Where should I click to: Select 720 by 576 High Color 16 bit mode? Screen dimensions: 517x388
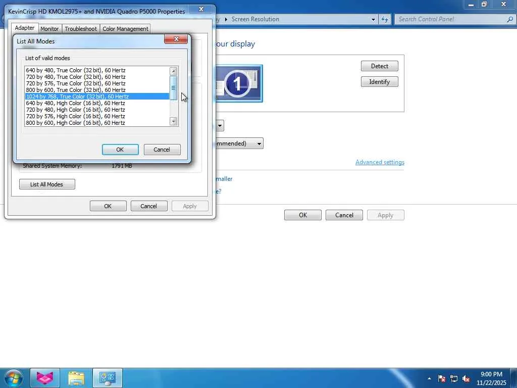pos(97,116)
